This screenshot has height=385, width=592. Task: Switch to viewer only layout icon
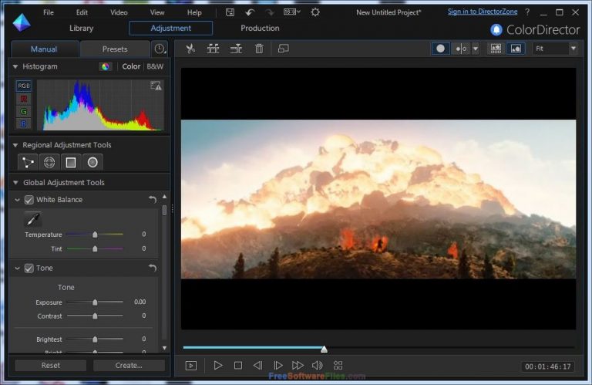pyautogui.click(x=516, y=49)
